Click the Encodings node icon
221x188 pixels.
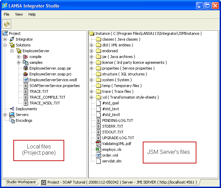(x=12, y=120)
